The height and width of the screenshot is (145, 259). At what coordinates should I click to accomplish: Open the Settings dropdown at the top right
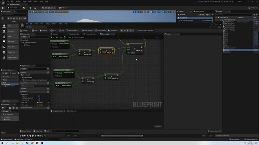pos(253,8)
